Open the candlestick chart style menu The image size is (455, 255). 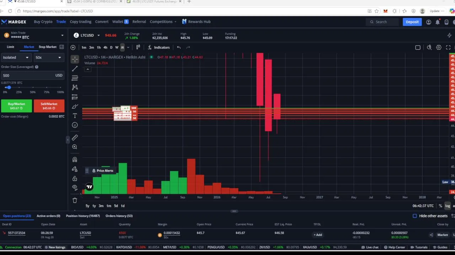[138, 47]
